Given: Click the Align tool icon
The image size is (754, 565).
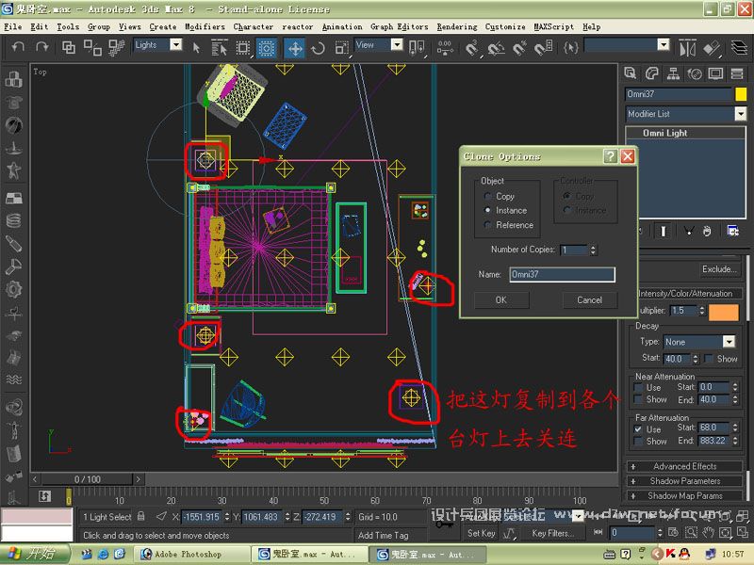Looking at the screenshot, I should click(712, 48).
